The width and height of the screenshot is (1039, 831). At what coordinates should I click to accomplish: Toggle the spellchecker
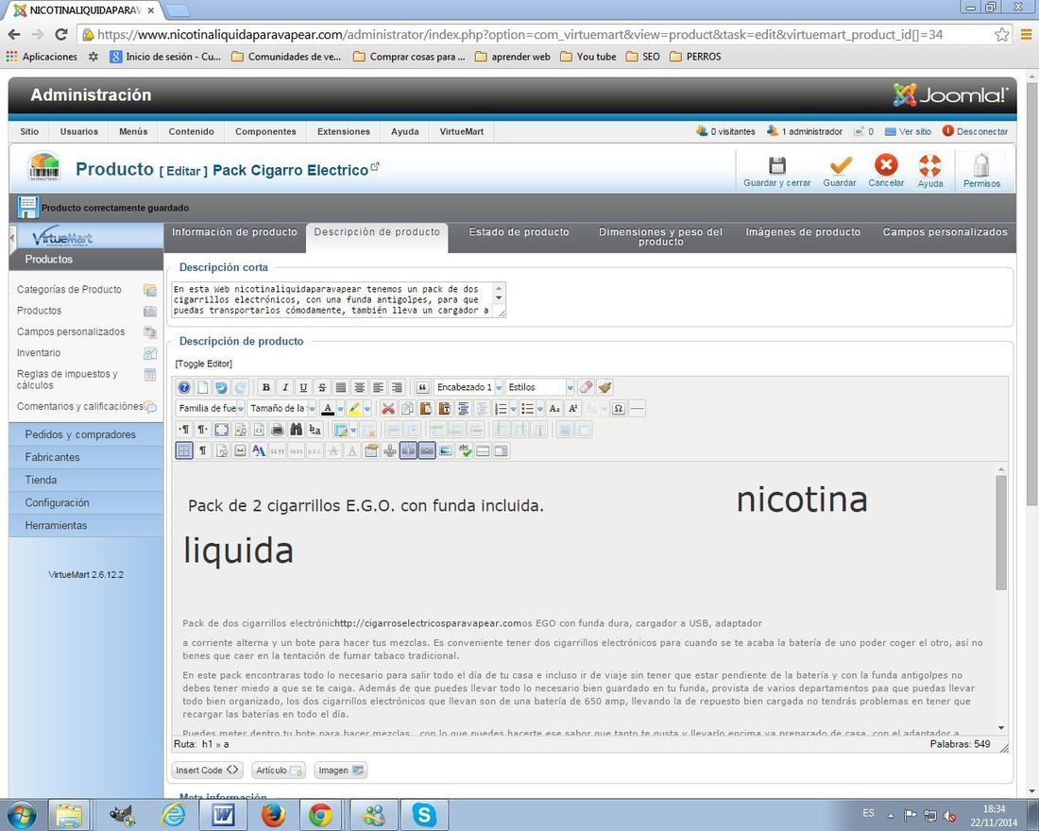[x=465, y=450]
